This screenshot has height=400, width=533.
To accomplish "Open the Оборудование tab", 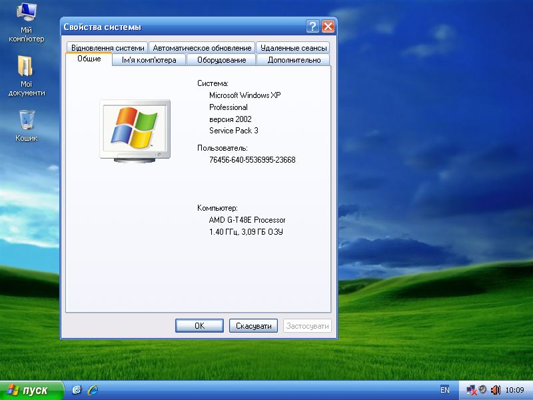I will click(221, 60).
